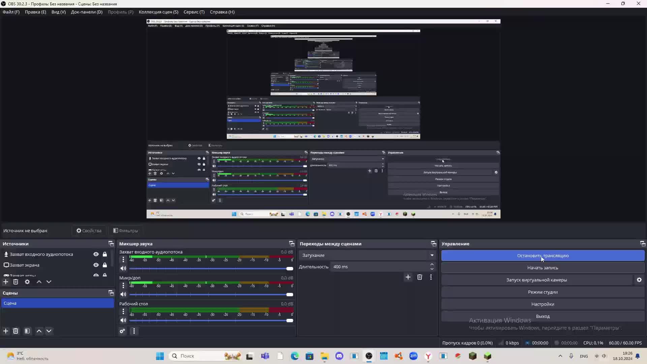
Task: Expand the Затухание transition dropdown
Action: 432,255
